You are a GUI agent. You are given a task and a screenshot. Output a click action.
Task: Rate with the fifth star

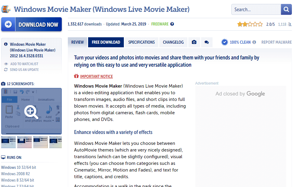pos(260,24)
